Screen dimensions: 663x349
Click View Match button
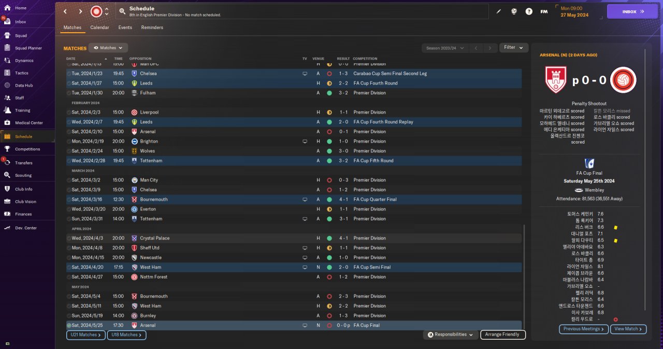click(x=629, y=329)
